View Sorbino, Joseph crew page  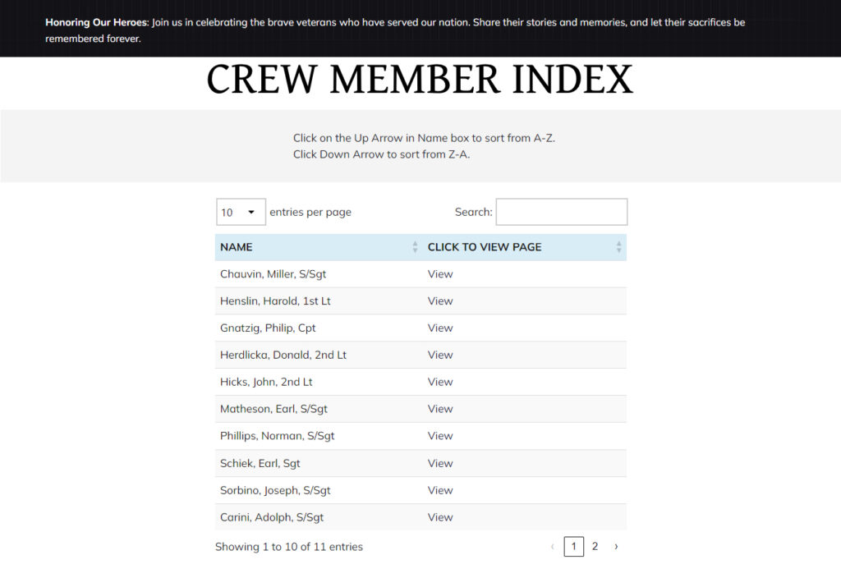(440, 490)
